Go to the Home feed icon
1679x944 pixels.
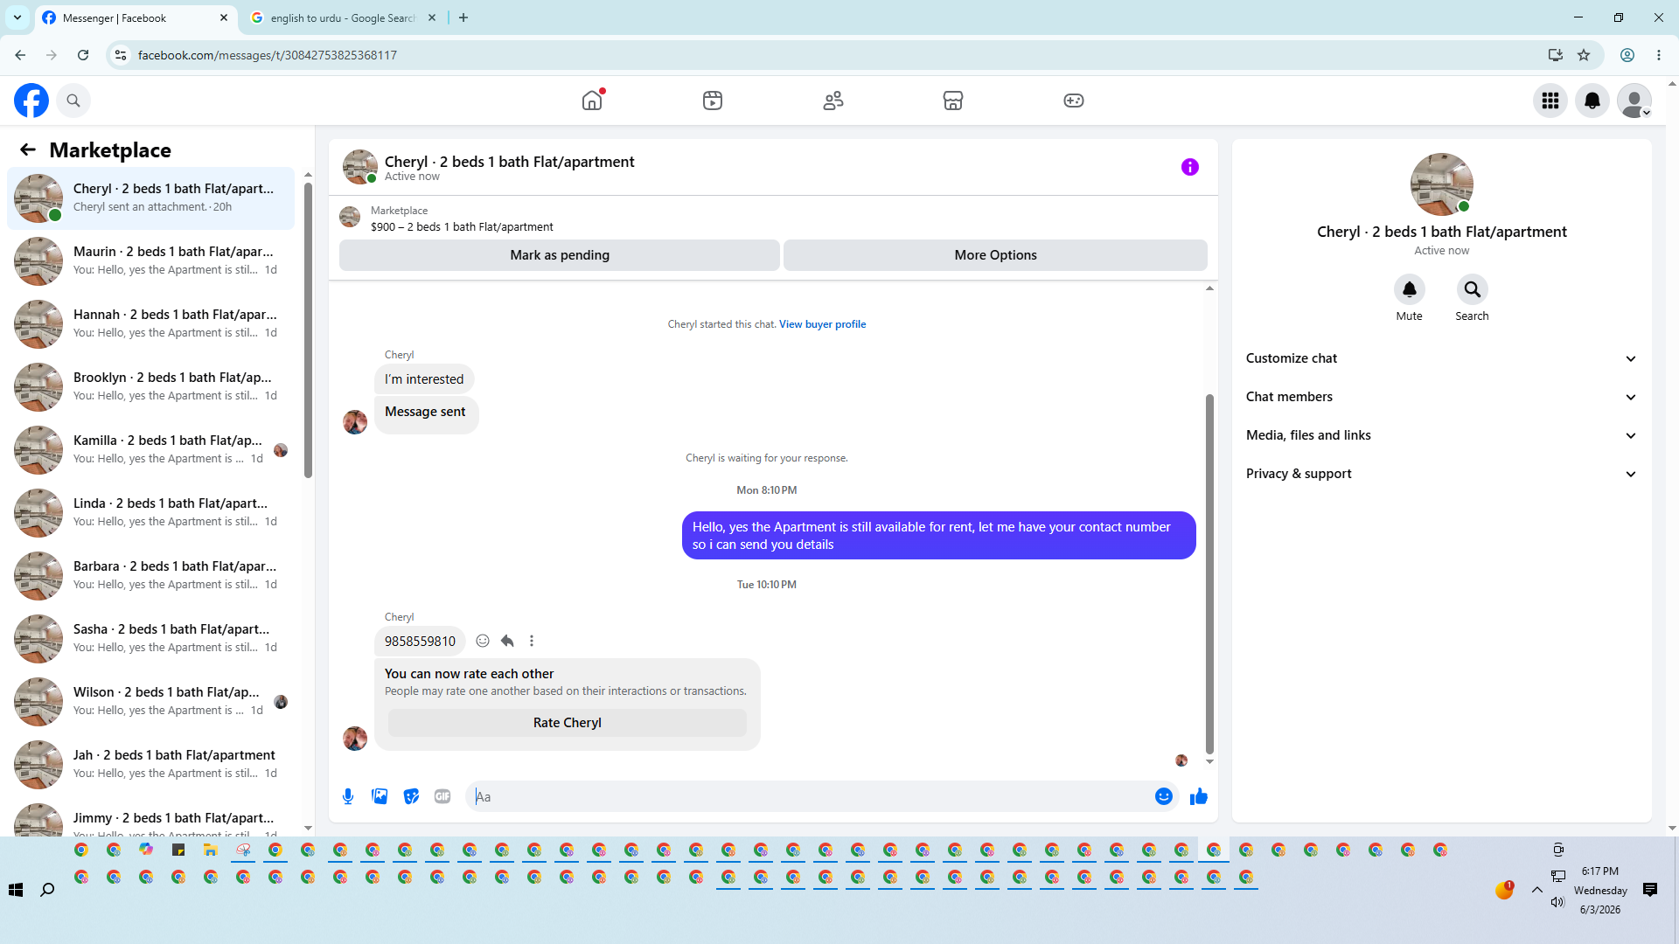pos(592,101)
